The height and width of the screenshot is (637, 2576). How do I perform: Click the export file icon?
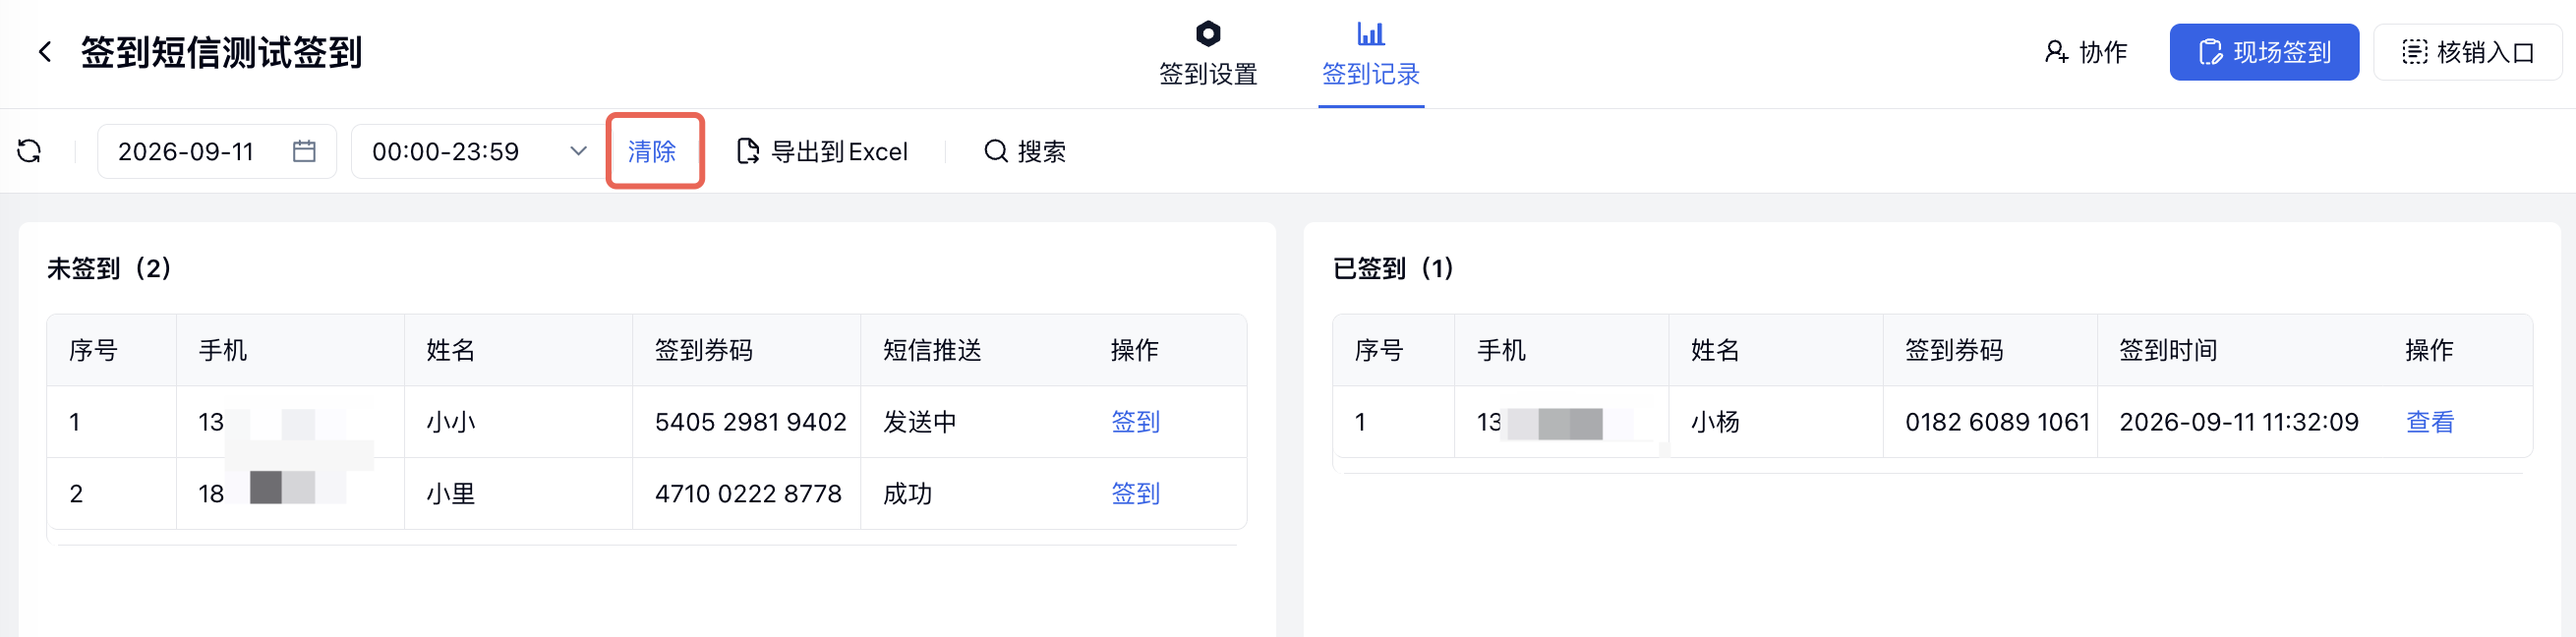[x=747, y=151]
